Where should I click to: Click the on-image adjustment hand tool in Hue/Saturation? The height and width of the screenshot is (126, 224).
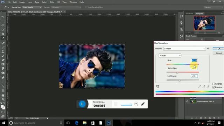pyautogui.click(x=157, y=86)
